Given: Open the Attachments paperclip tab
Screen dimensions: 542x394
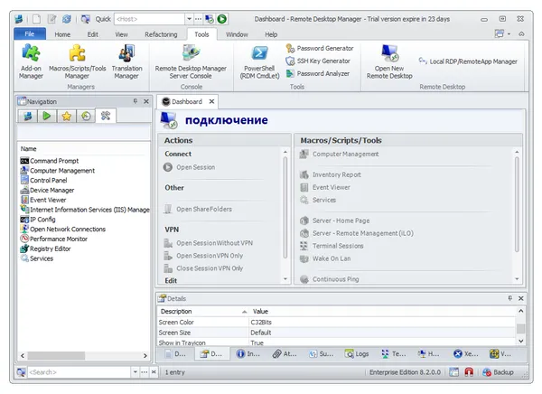Looking at the screenshot, I should tap(285, 354).
